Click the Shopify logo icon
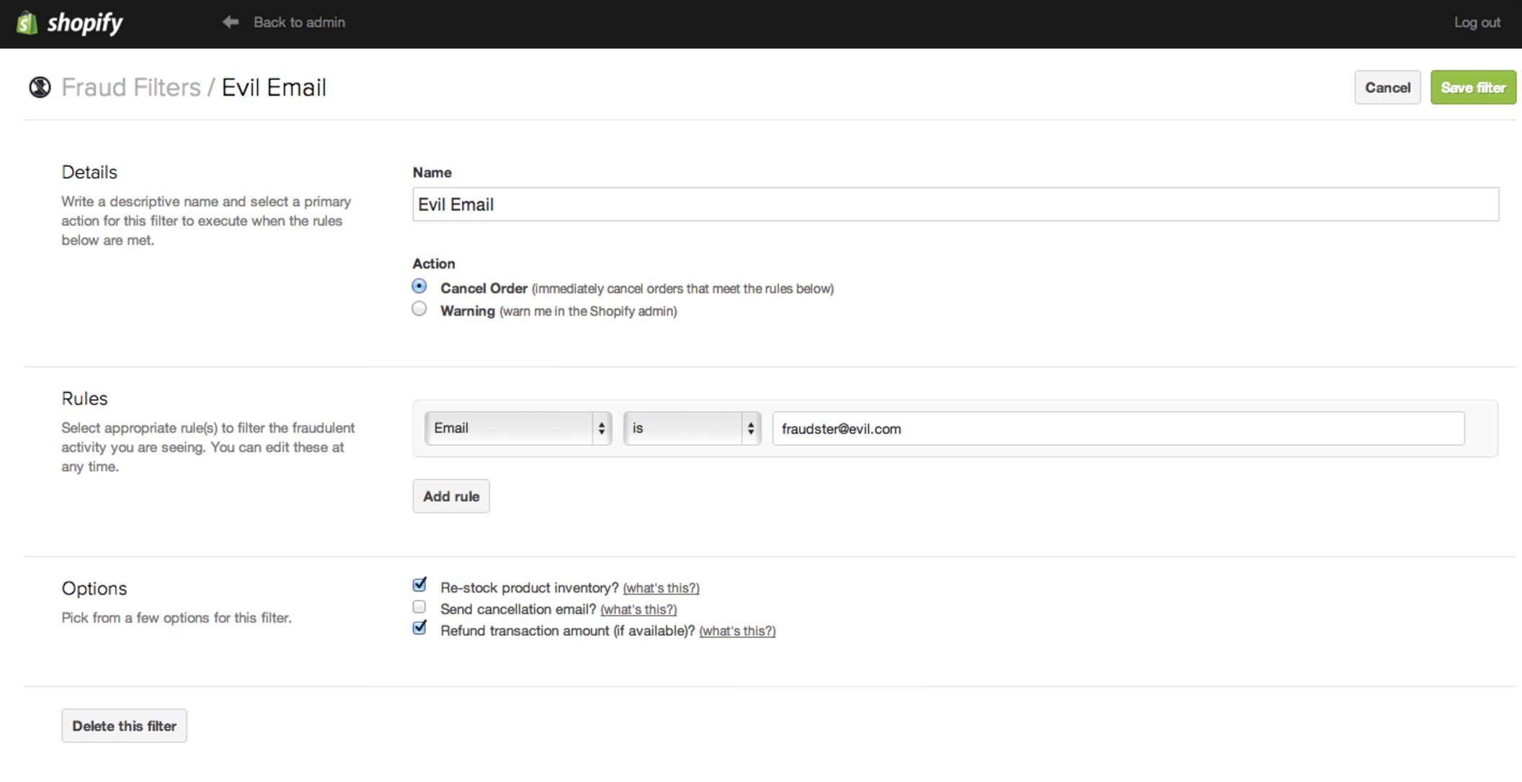 pyautogui.click(x=27, y=22)
